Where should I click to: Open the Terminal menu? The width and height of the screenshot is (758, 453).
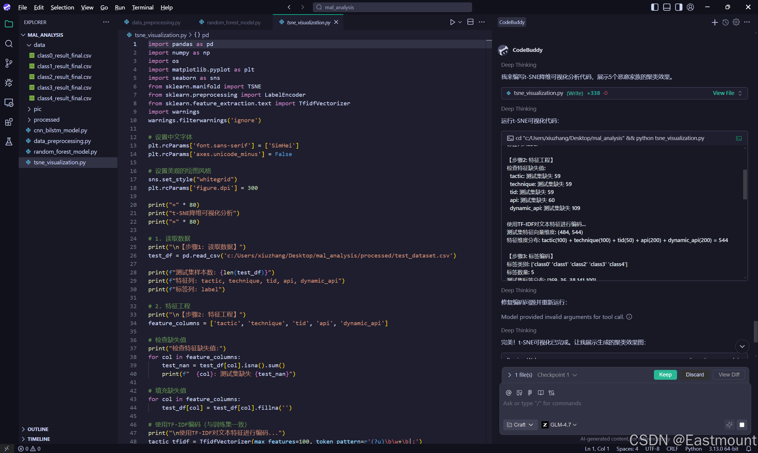(x=143, y=7)
